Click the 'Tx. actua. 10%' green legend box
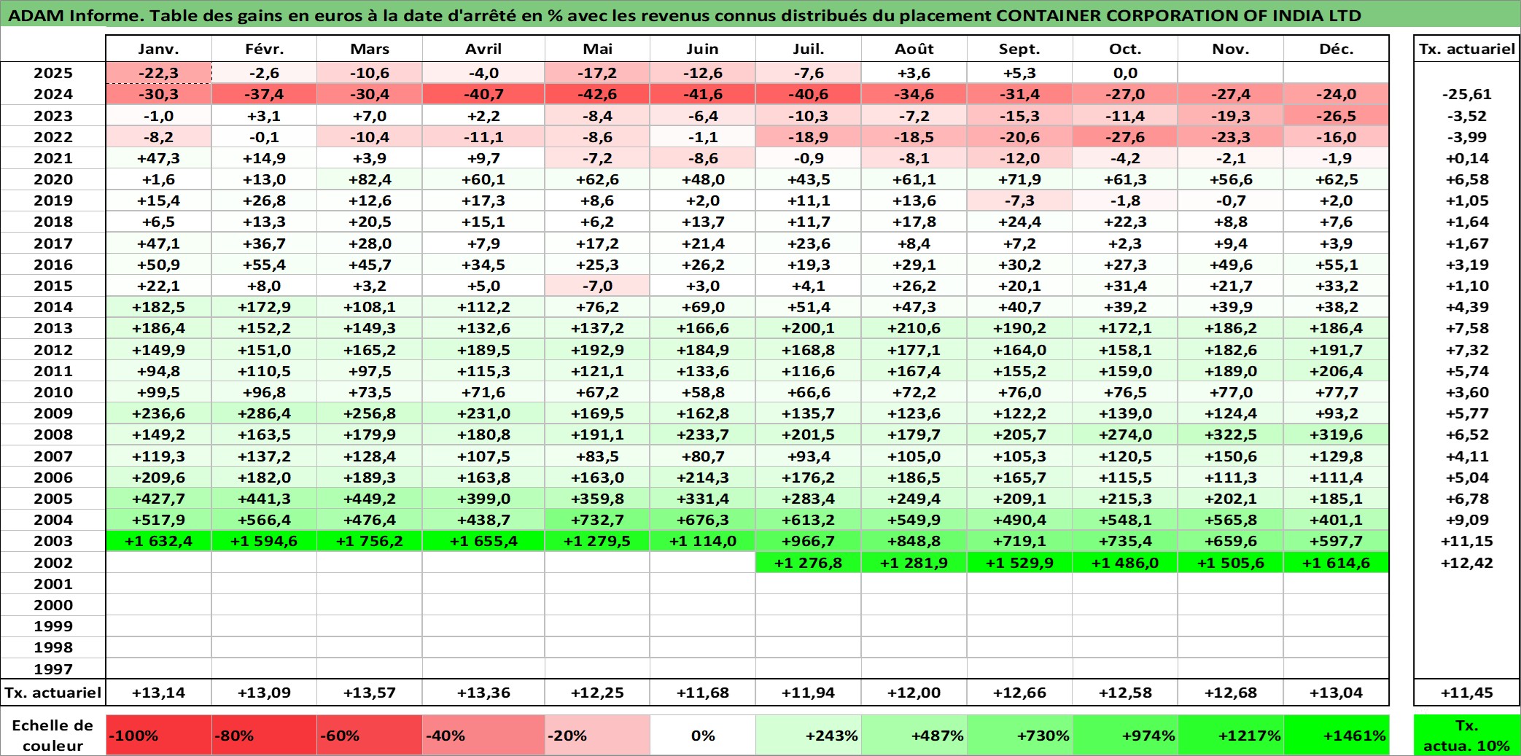This screenshot has width=1521, height=756. [1466, 735]
